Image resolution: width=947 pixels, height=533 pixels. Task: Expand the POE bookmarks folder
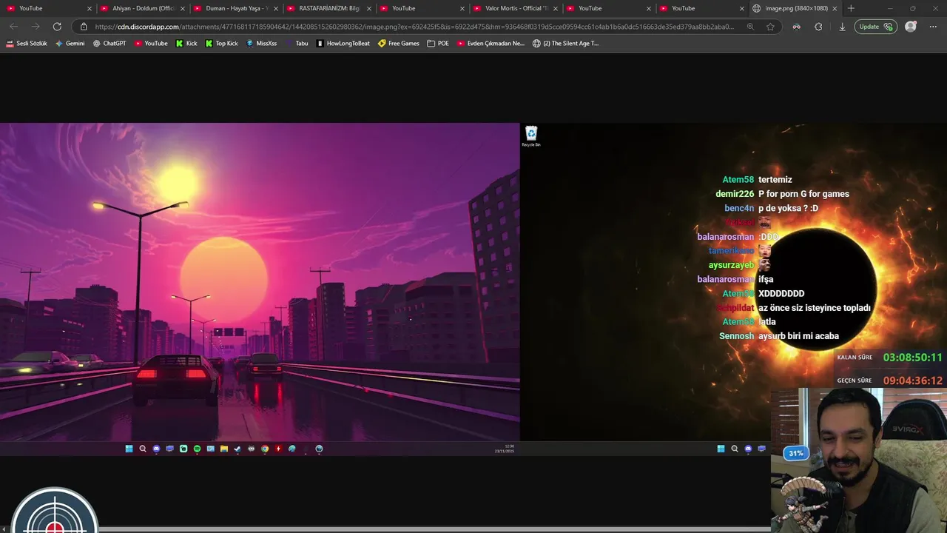coord(438,43)
